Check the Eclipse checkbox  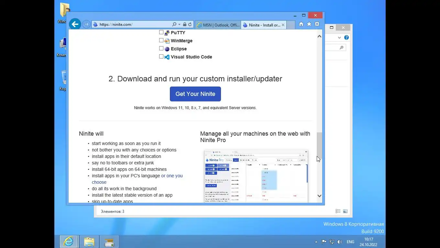pyautogui.click(x=161, y=48)
